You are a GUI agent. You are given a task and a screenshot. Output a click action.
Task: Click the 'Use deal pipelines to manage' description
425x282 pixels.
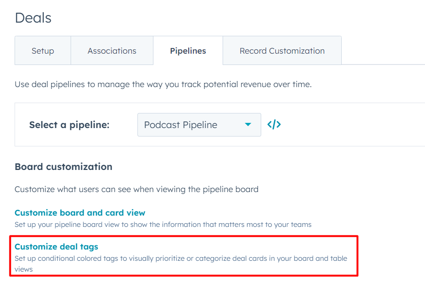click(163, 84)
